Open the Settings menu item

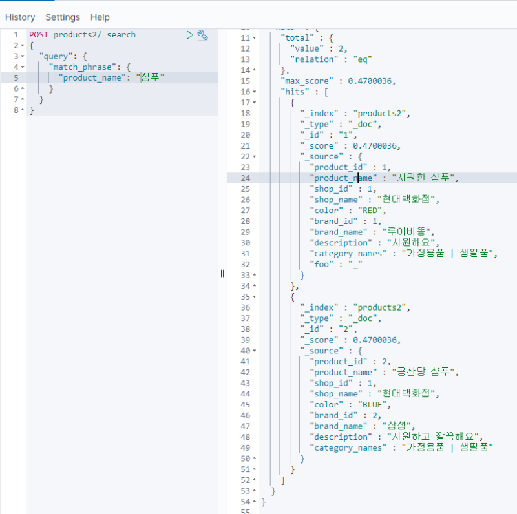point(63,17)
